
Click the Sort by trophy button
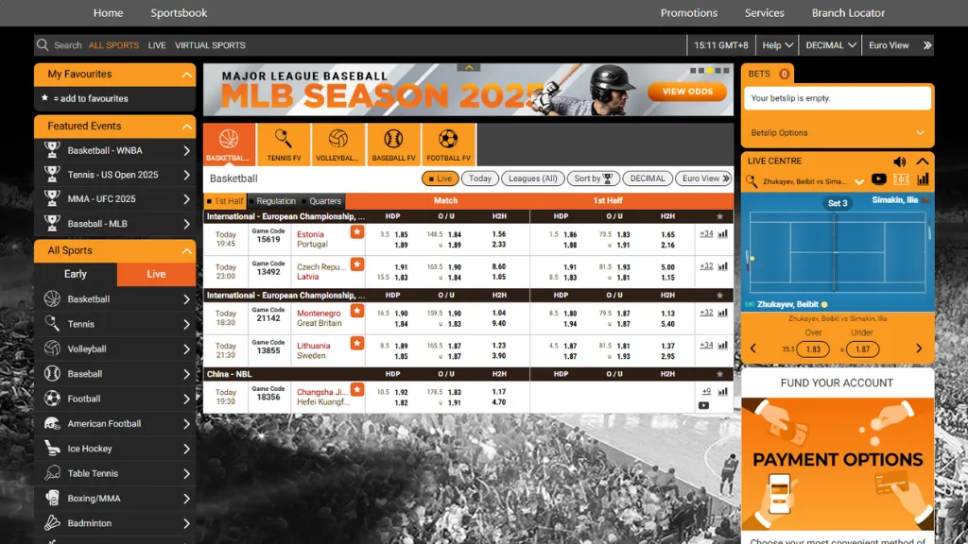(x=594, y=178)
